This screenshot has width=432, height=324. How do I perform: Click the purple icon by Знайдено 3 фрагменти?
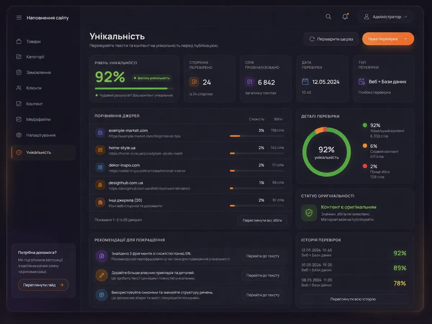pos(102,256)
